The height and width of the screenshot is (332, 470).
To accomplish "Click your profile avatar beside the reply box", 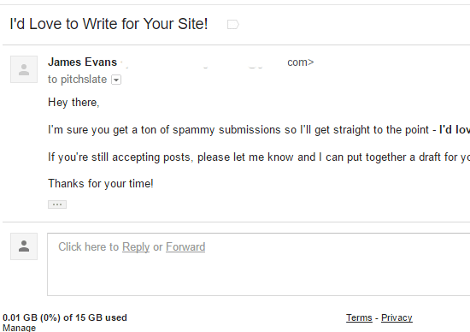I will [24, 246].
